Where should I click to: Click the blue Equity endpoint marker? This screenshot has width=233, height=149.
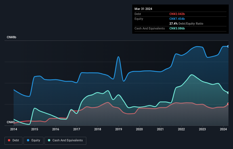(228, 46)
